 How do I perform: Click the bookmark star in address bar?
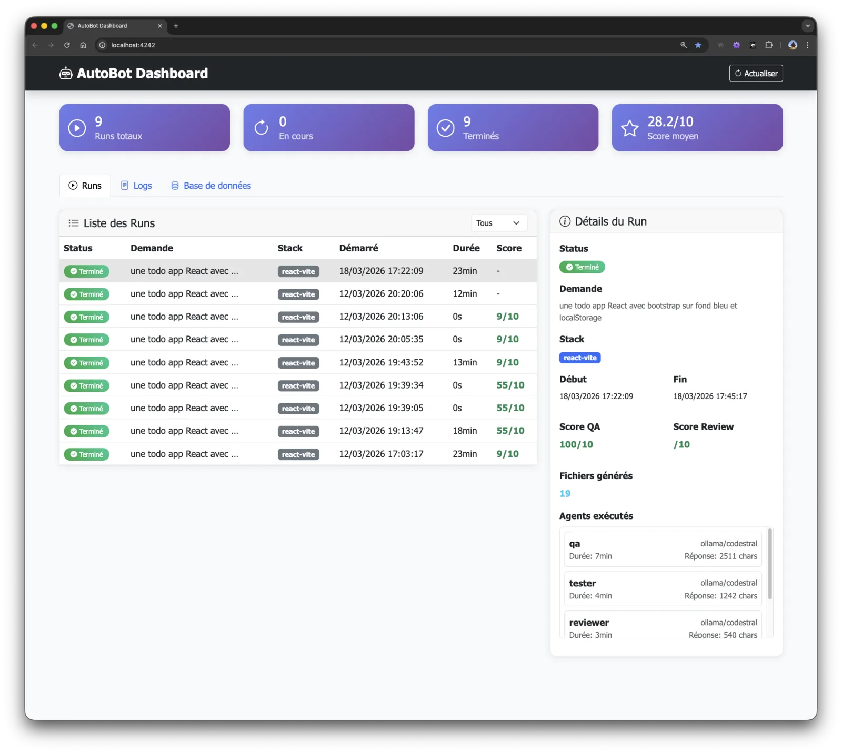pos(698,45)
